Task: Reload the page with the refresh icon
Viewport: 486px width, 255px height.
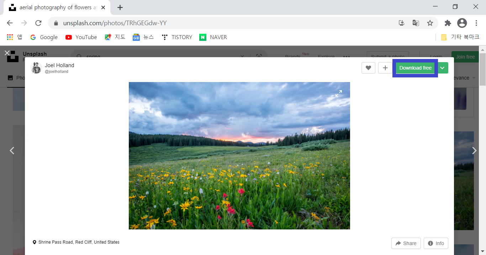Action: tap(38, 23)
